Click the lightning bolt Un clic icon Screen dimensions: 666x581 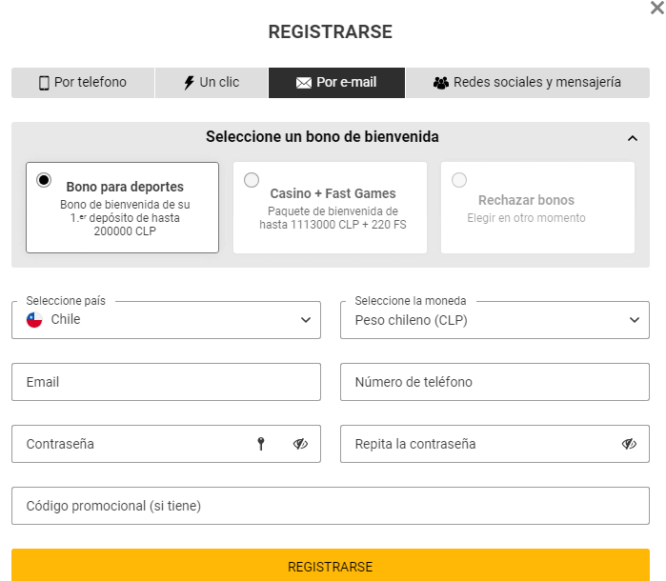click(189, 83)
